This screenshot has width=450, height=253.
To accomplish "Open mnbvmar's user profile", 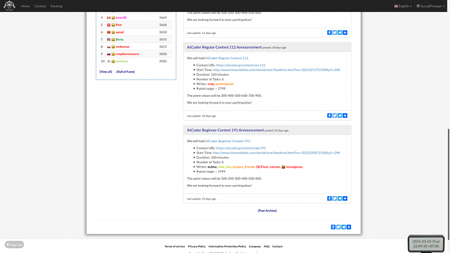I will [122, 47].
